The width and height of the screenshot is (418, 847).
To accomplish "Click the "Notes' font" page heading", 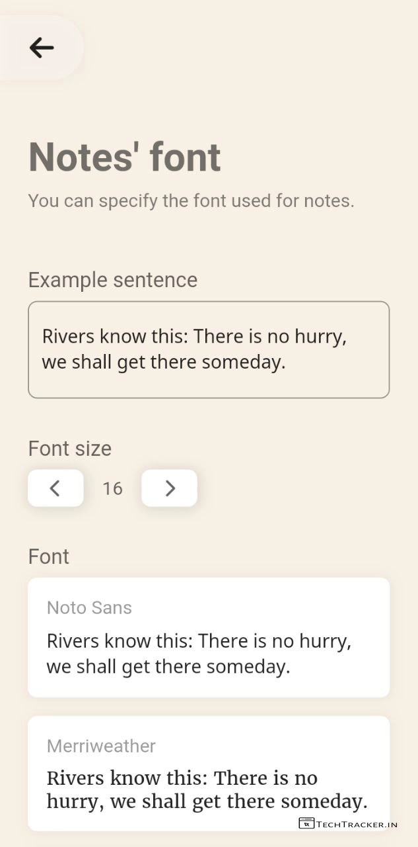I will 125,157.
